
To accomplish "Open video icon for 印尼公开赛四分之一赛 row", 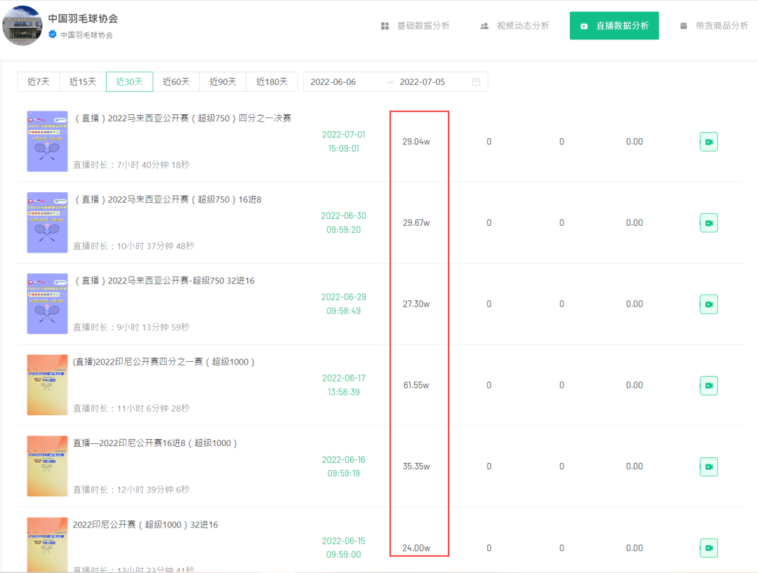I will coord(708,385).
